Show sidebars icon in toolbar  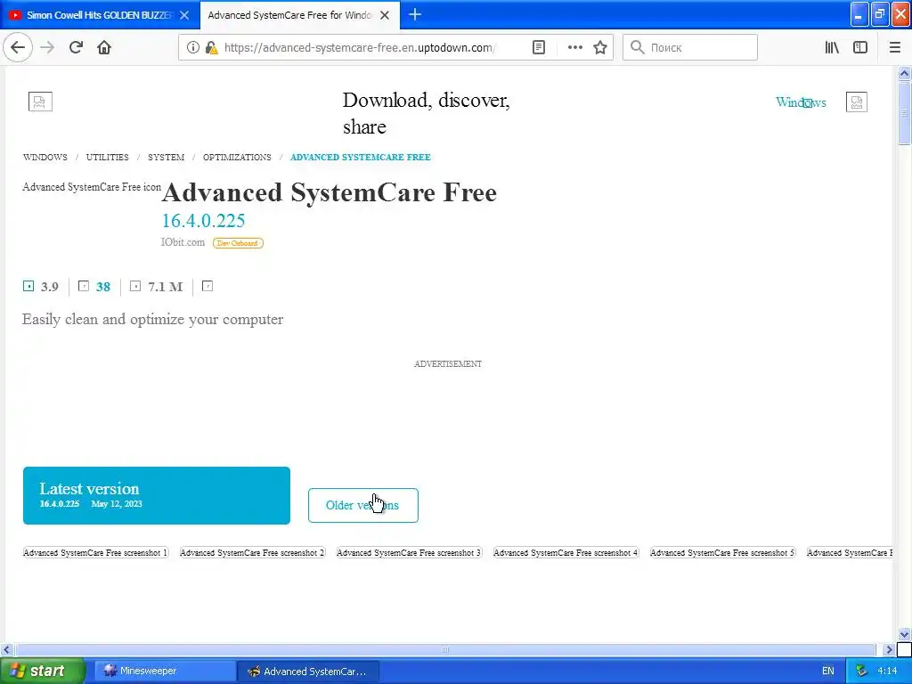coord(860,47)
